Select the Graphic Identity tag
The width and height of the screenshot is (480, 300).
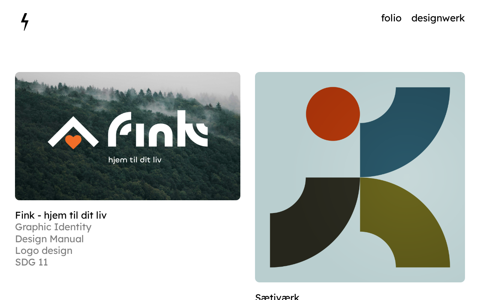53,227
